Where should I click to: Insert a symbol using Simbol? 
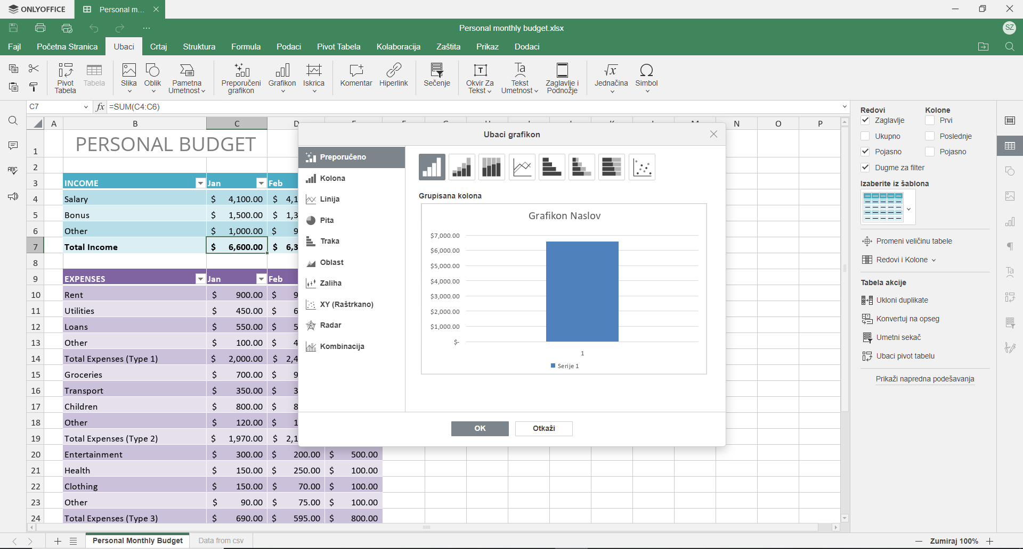click(646, 77)
